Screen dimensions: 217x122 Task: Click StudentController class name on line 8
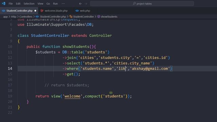(50, 36)
